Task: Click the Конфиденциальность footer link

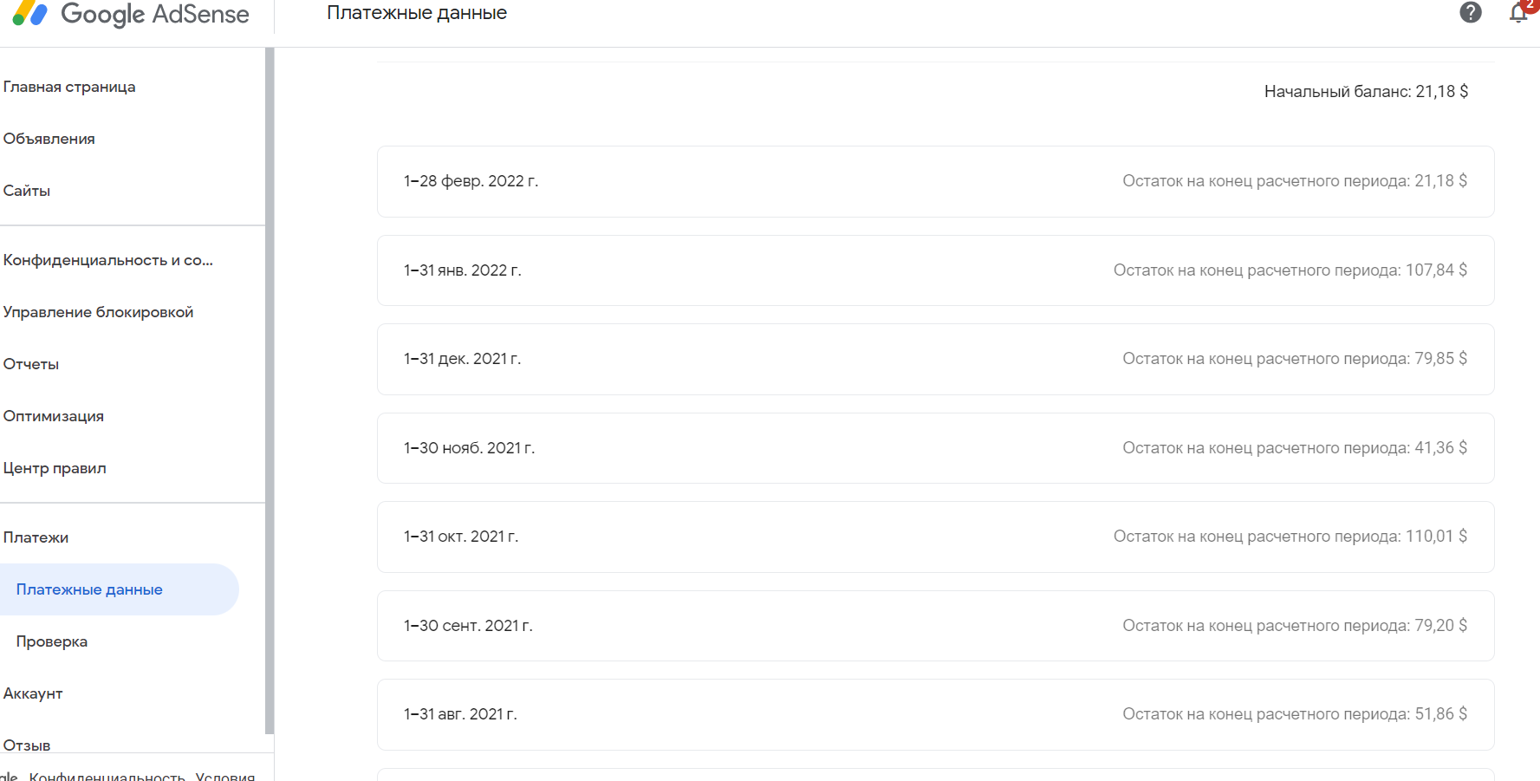Action: [x=107, y=775]
